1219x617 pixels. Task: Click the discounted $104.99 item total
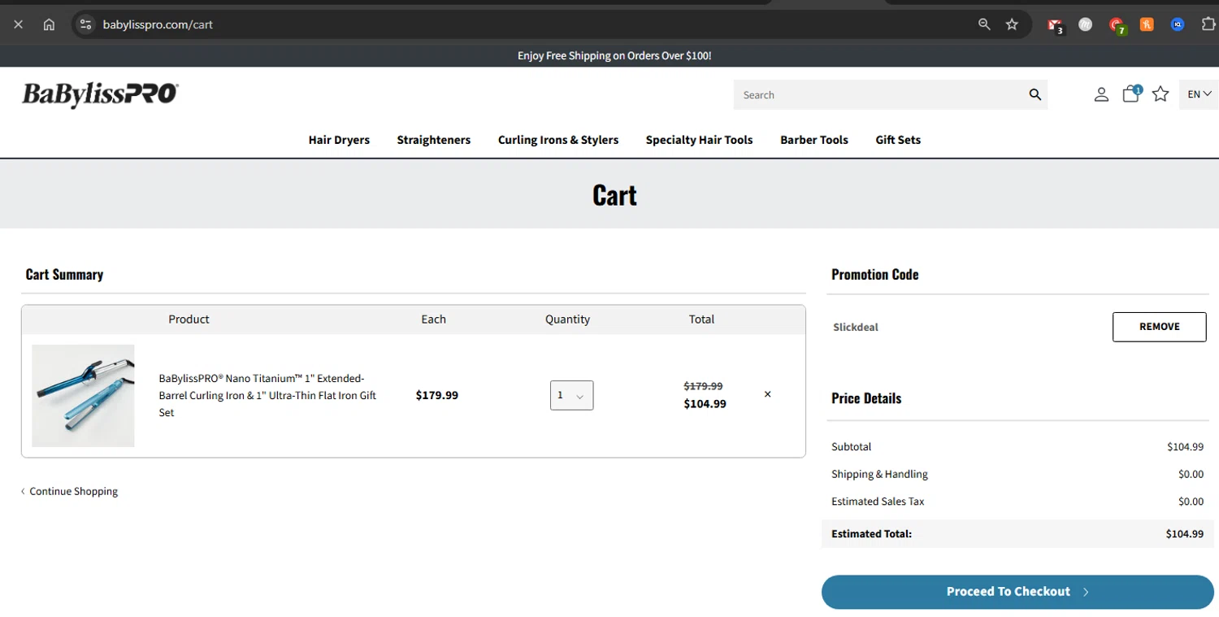coord(705,403)
